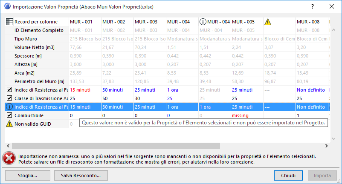This screenshot has width=342, height=184.
Task: Click the blue 'Non definito' value in the MUR - 008 column
Action: pyautogui.click(x=310, y=90)
